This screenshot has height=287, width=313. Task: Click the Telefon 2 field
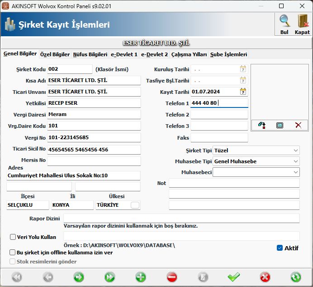(x=219, y=114)
